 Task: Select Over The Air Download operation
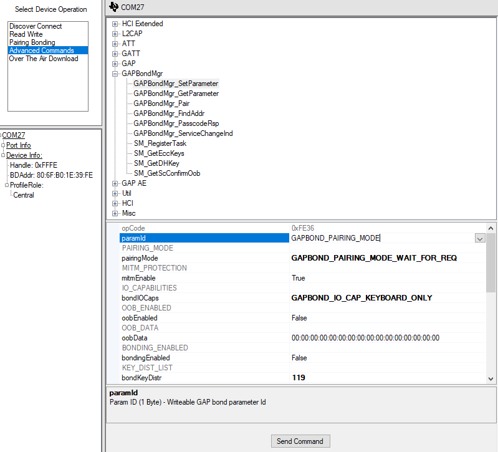(x=43, y=59)
